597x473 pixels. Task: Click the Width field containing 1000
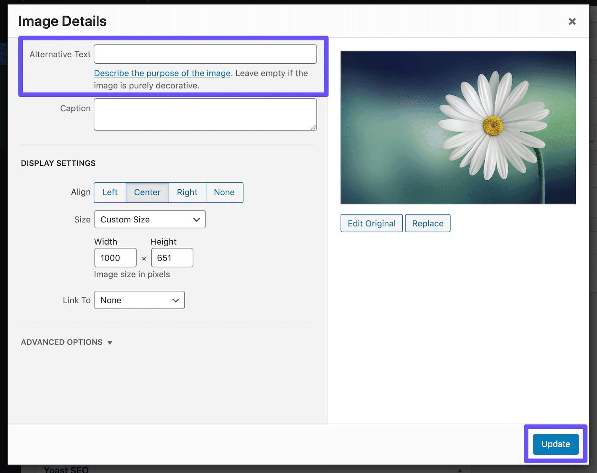point(115,258)
